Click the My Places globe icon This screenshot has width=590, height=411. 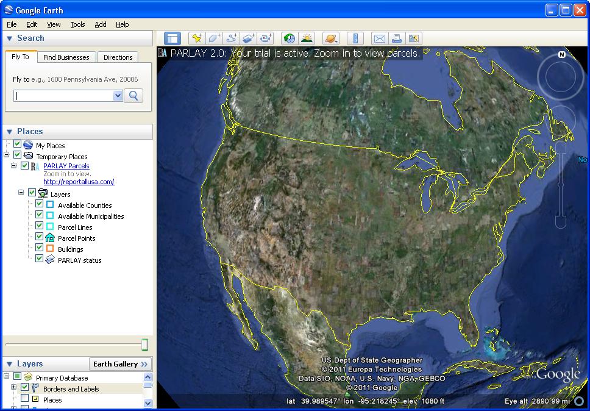(28, 145)
